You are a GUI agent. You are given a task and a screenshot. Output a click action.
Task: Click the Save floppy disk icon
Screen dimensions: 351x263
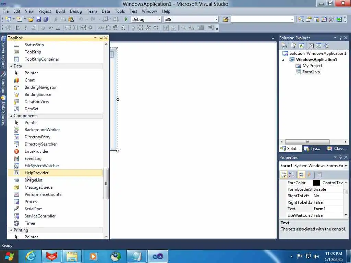pyautogui.click(x=38, y=20)
